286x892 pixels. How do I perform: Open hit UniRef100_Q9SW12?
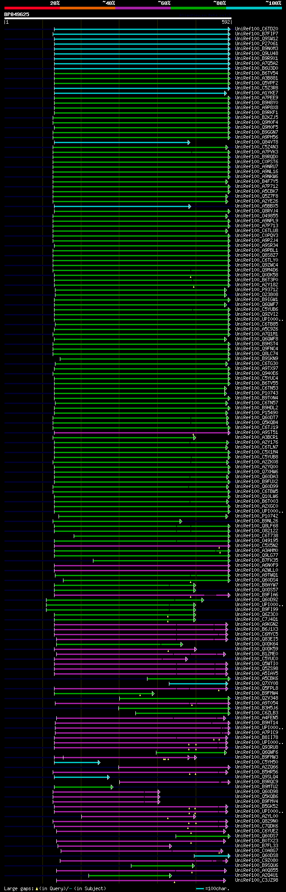[257, 39]
